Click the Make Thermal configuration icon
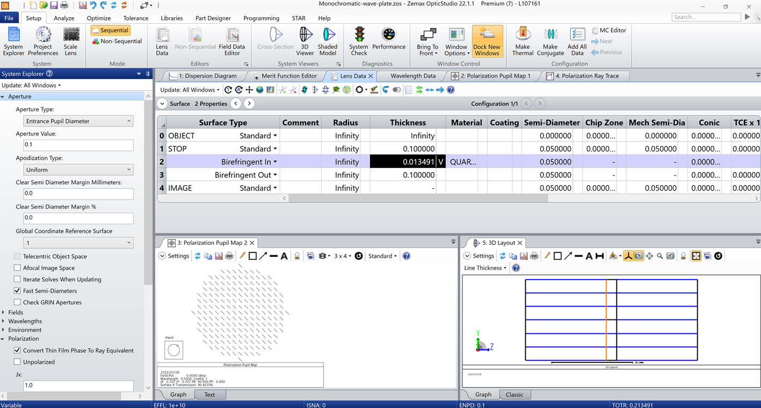This screenshot has height=408, width=761. coord(523,41)
